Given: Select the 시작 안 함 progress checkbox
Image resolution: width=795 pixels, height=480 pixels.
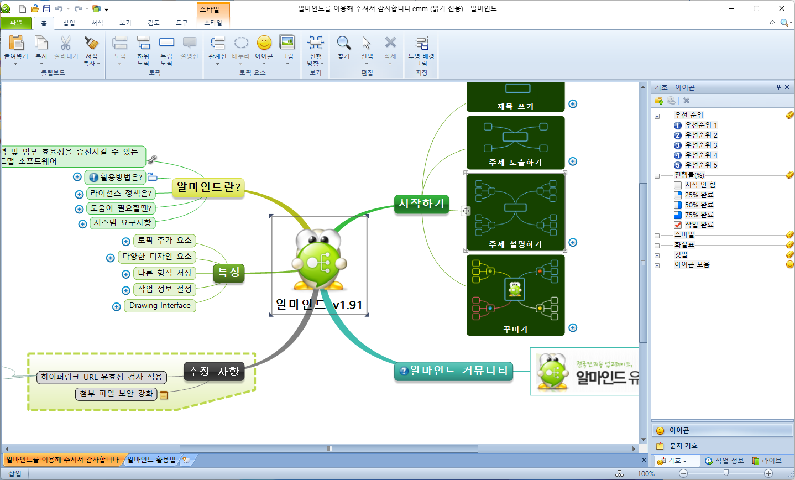Looking at the screenshot, I should (x=678, y=185).
